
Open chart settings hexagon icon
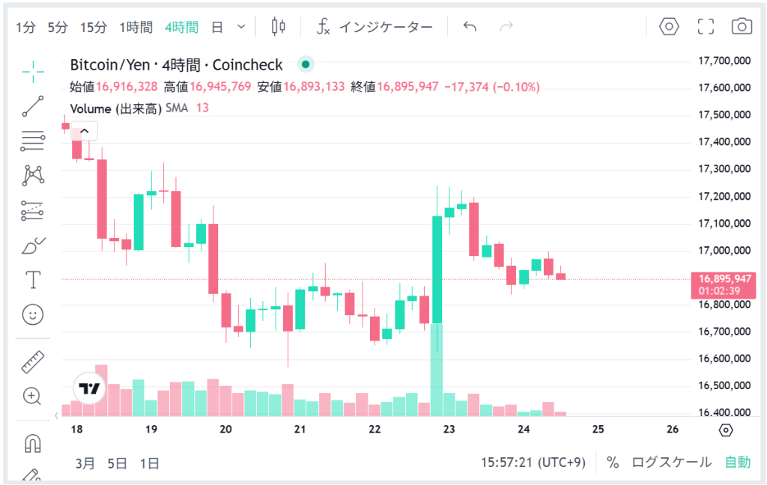coord(669,27)
